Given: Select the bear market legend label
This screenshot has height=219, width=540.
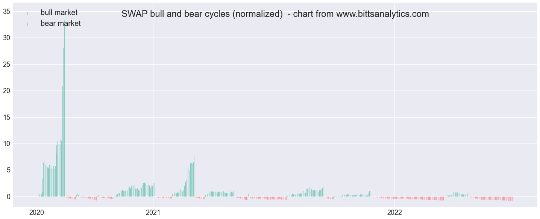Looking at the screenshot, I should click(x=61, y=24).
